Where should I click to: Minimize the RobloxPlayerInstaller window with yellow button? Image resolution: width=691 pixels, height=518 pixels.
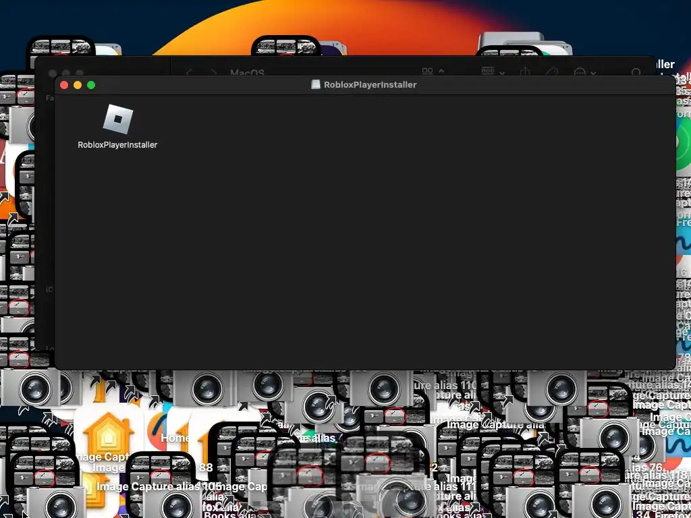click(x=78, y=85)
